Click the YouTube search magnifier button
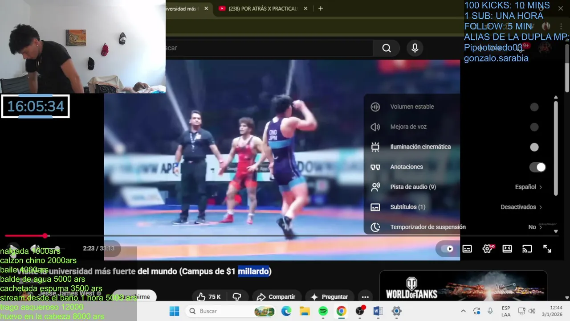The image size is (570, 321). [x=387, y=48]
